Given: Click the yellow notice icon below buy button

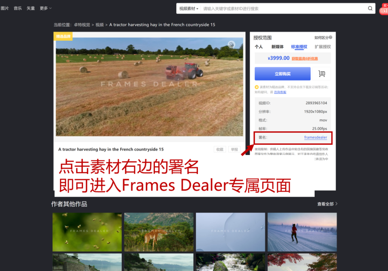Looking at the screenshot, I should (x=257, y=87).
